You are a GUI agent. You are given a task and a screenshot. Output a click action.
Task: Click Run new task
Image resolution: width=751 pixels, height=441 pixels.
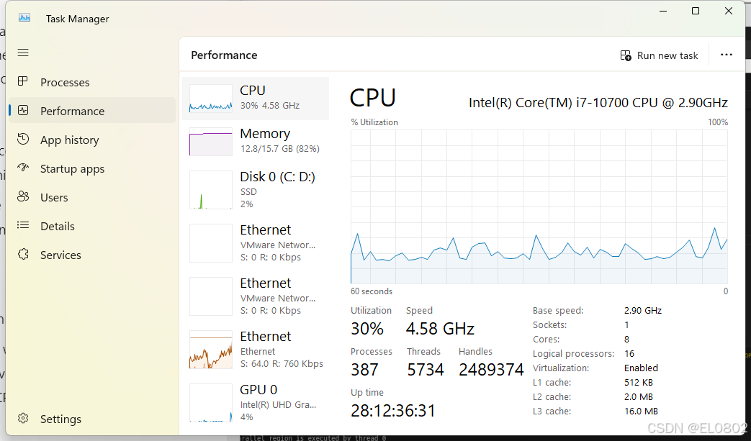tap(659, 55)
